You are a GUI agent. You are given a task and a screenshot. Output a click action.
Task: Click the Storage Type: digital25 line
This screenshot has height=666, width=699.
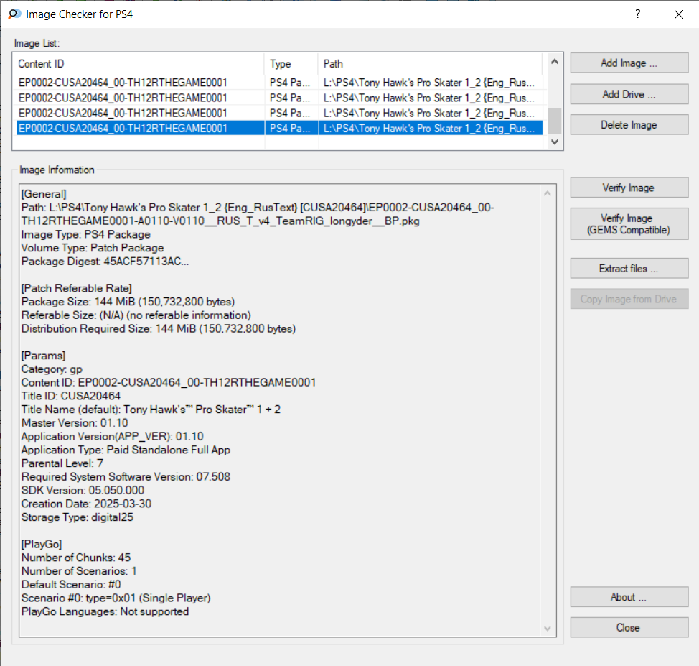pyautogui.click(x=78, y=517)
